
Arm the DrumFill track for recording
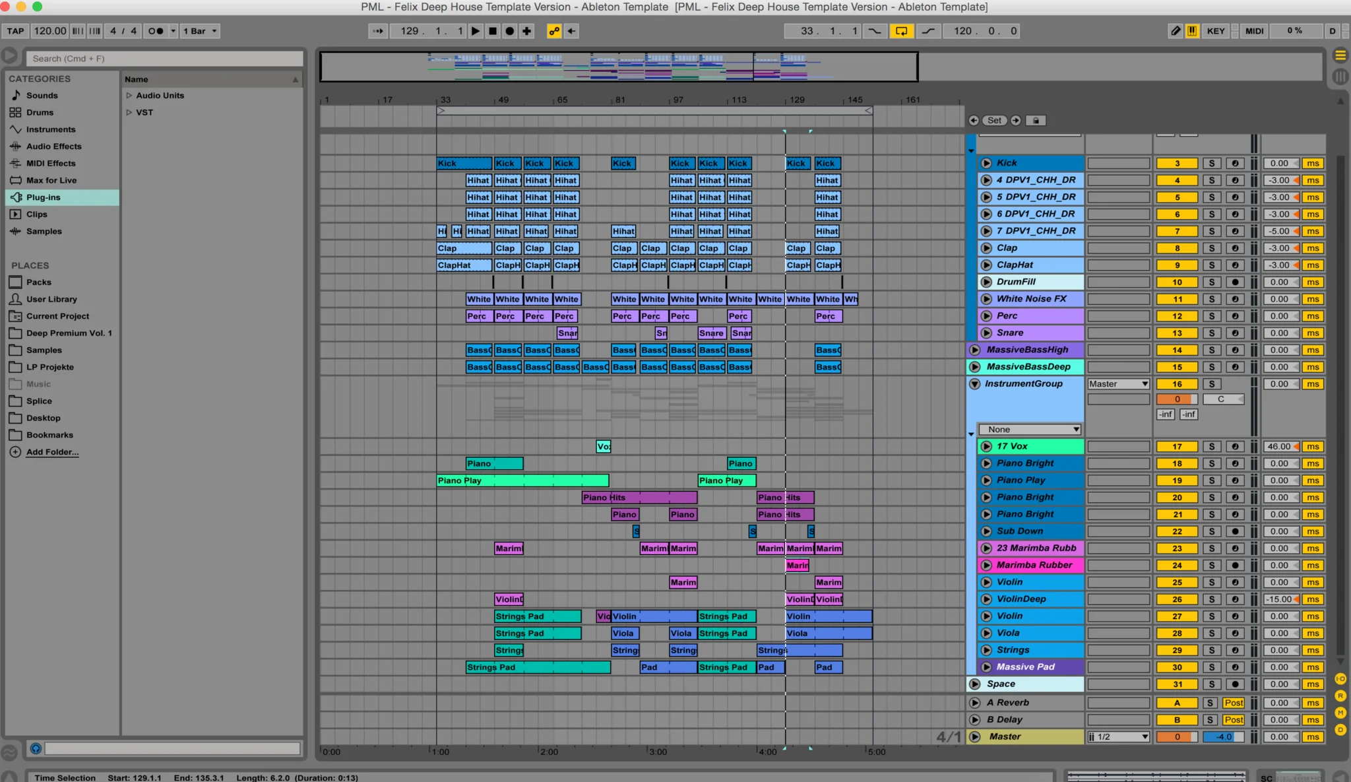[x=1235, y=282]
